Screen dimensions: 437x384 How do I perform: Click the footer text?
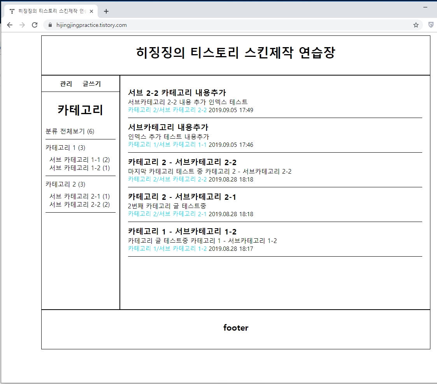tap(236, 328)
